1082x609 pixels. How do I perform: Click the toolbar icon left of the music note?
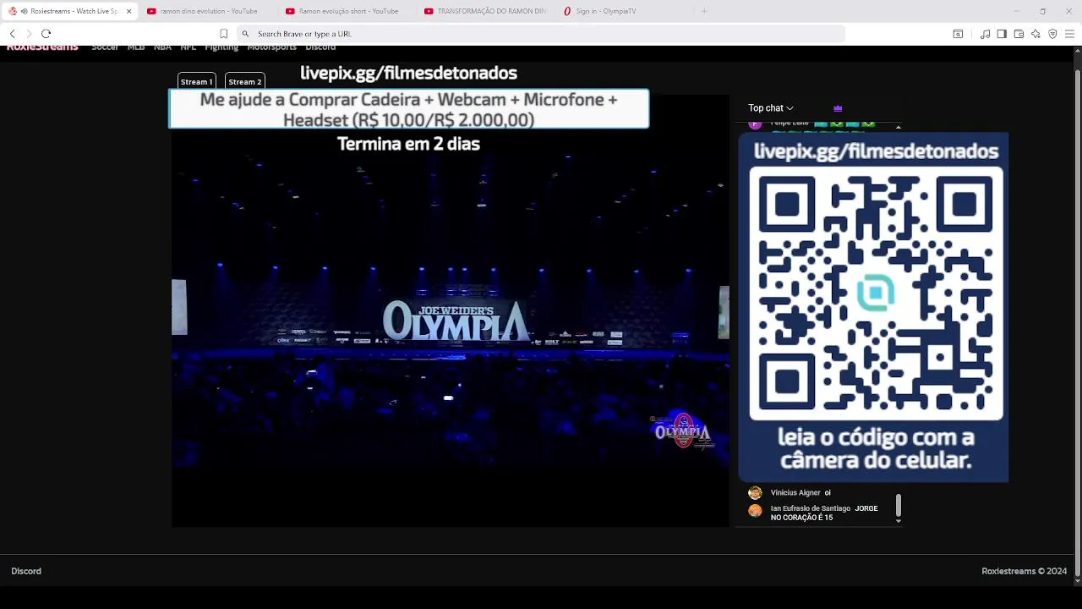click(958, 34)
